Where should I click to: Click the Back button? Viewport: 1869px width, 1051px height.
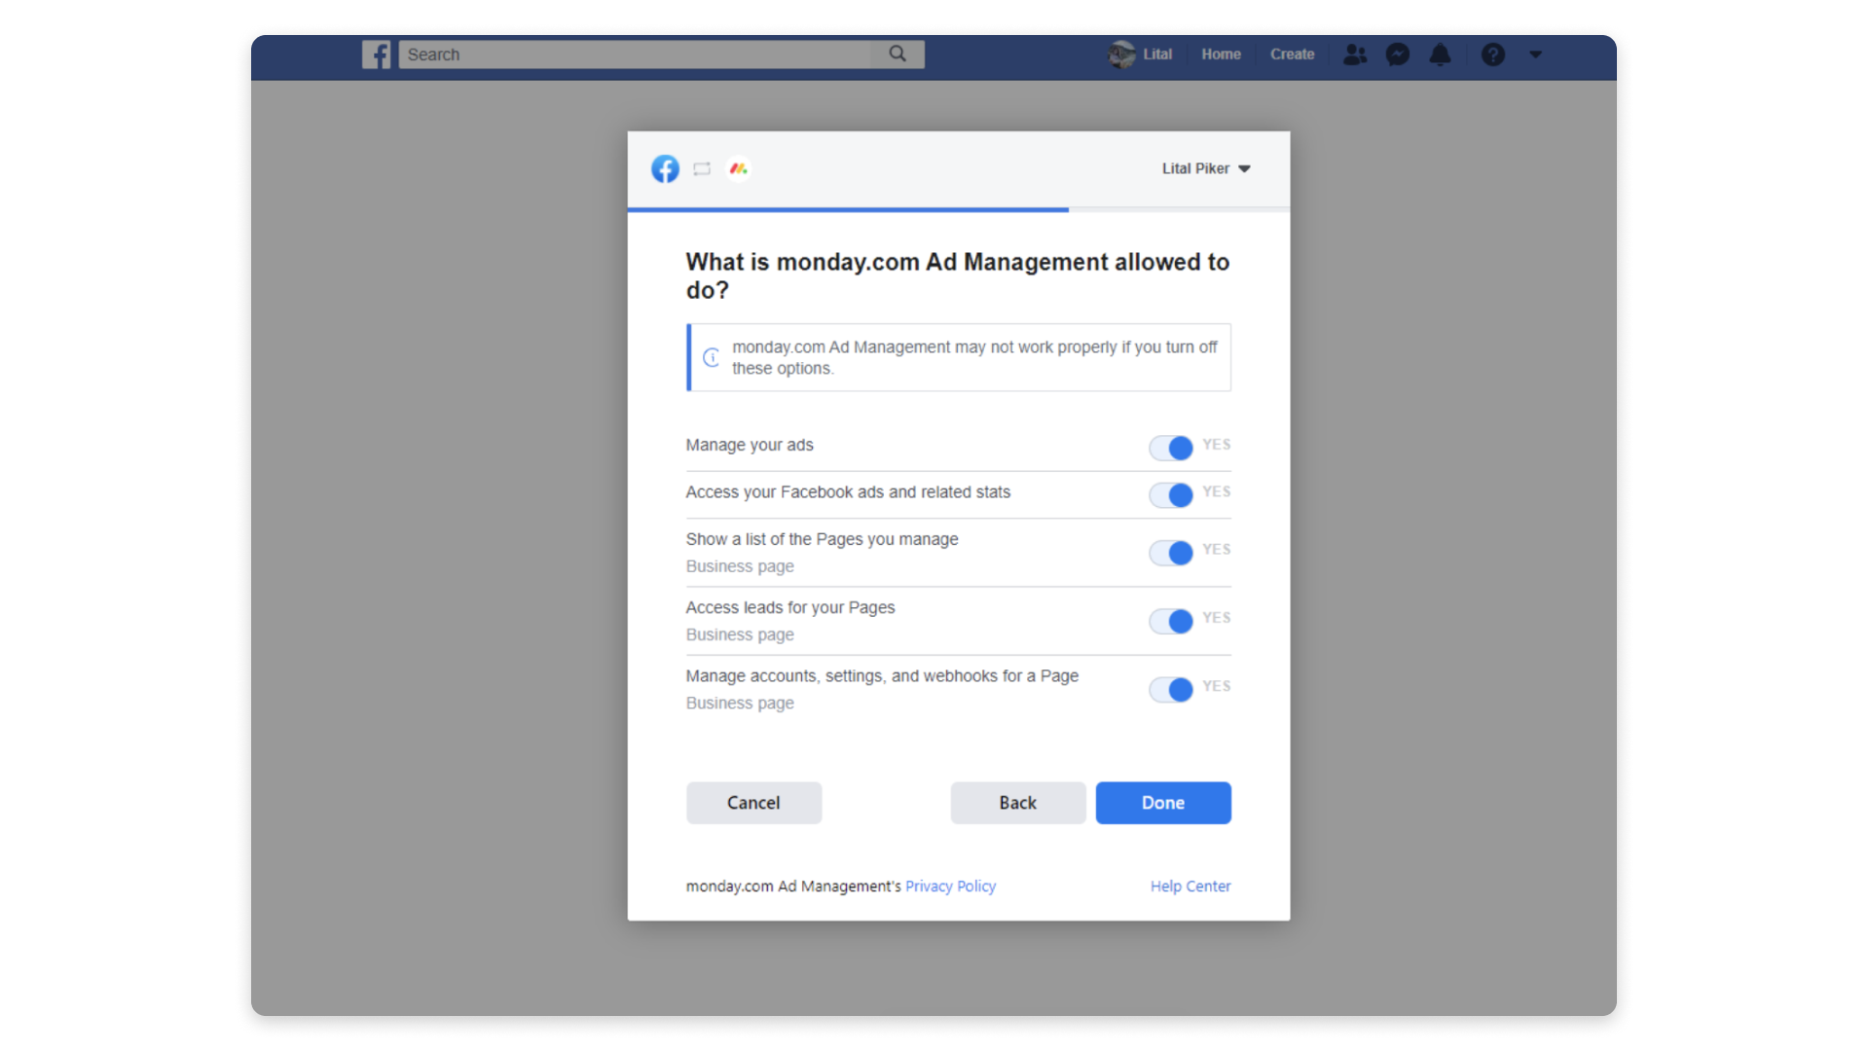[1017, 803]
